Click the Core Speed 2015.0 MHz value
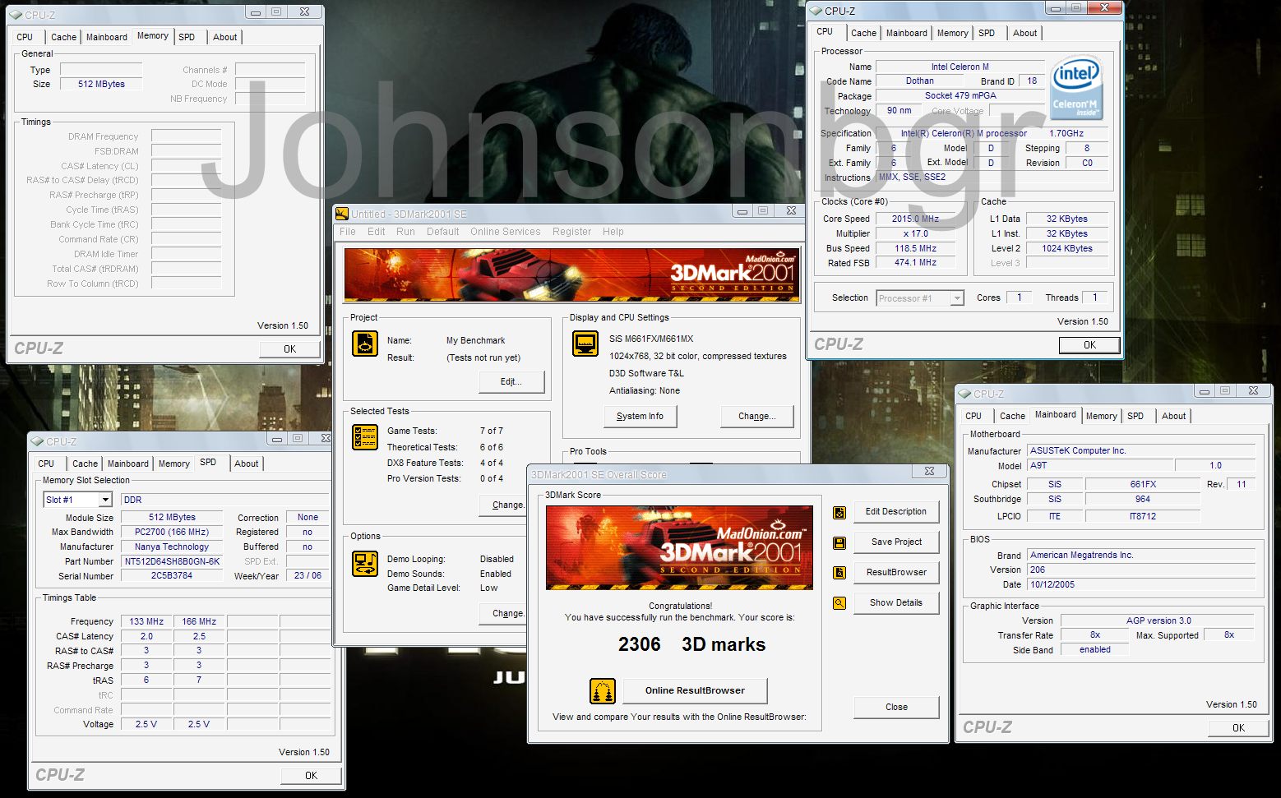Screen dimensions: 1281x798 click(x=915, y=219)
